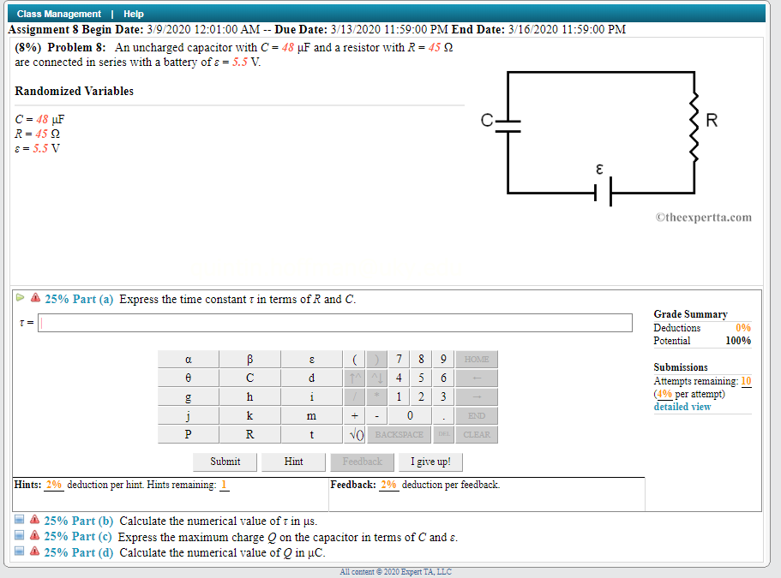Select the θ symbol on the keypad
781x578 pixels.
(x=188, y=378)
